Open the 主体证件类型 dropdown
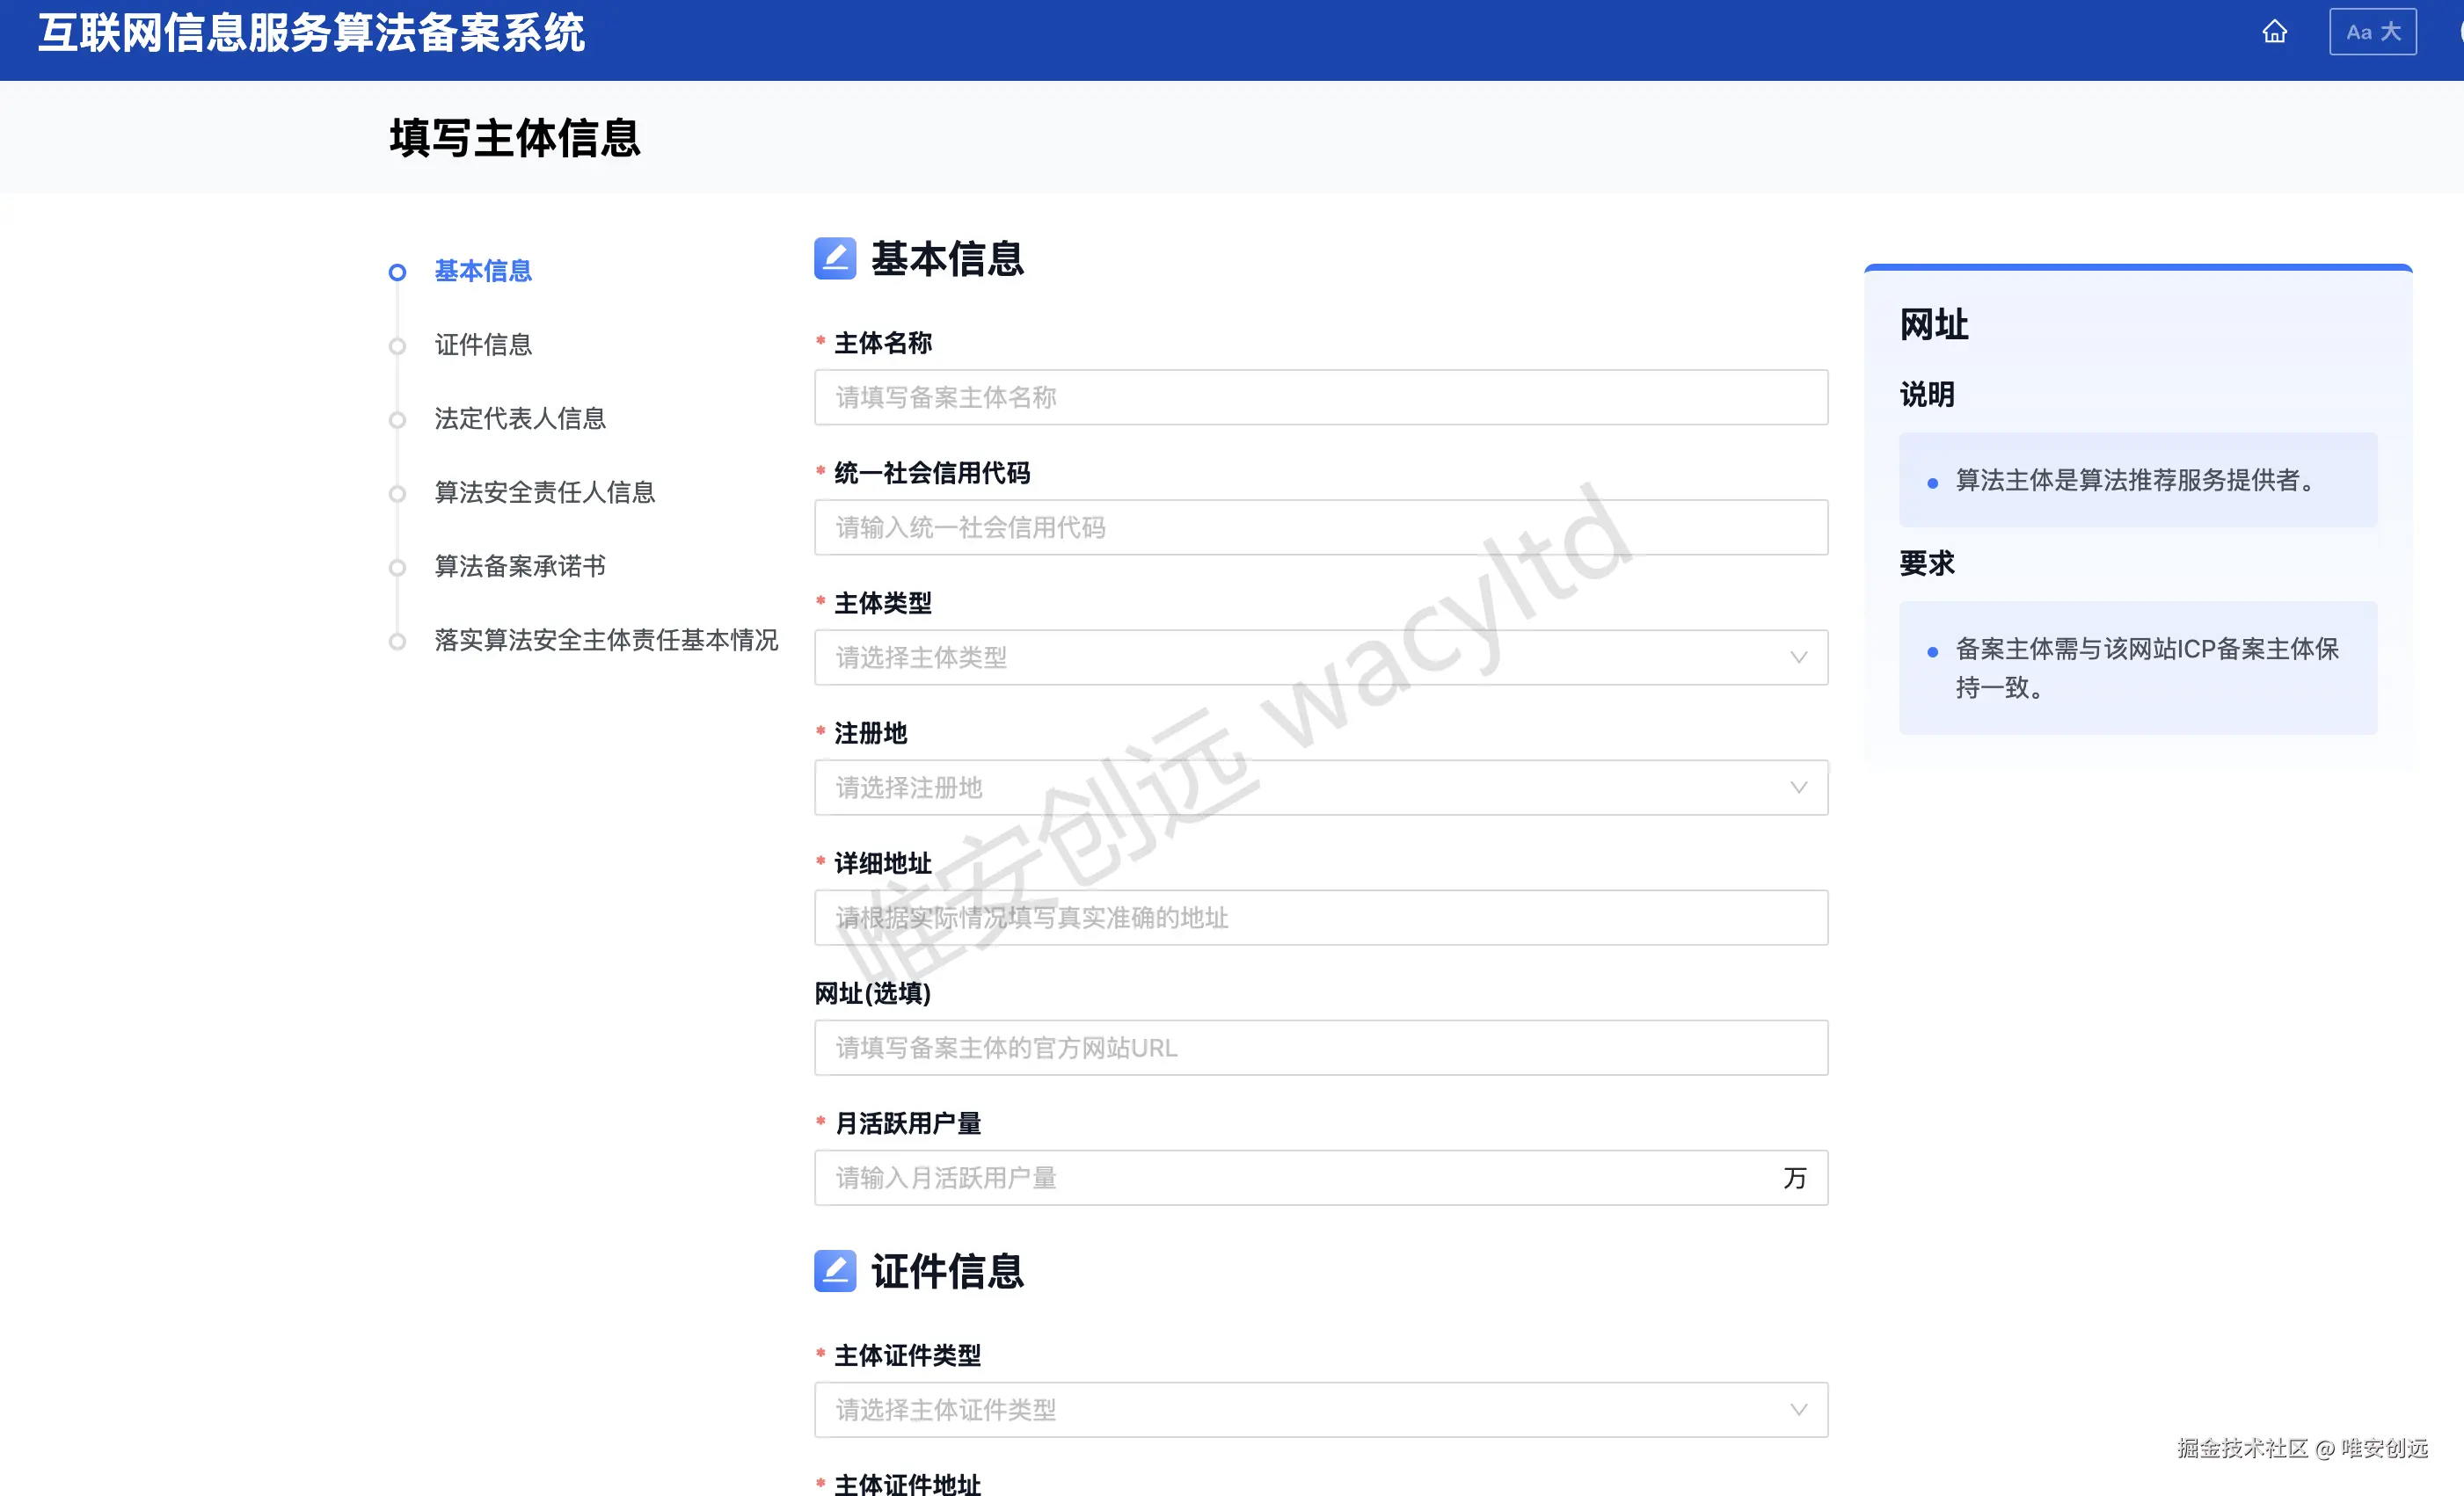 [x=1320, y=1409]
